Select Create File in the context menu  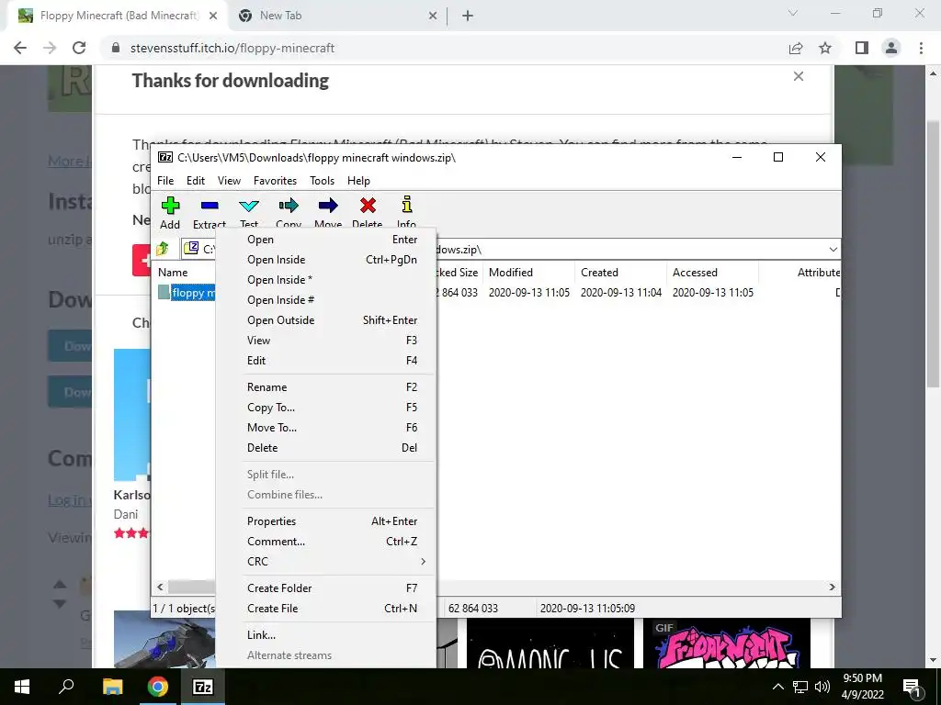pos(326,609)
